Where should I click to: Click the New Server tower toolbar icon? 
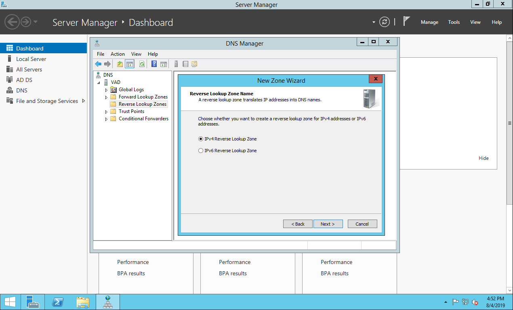(176, 64)
